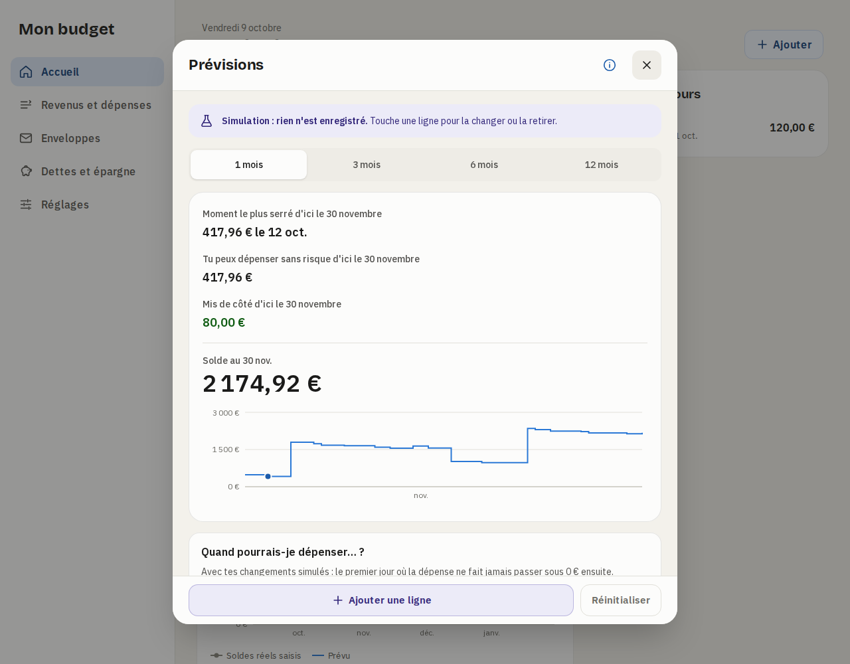Click the Solde au 30 nov. label
The height and width of the screenshot is (664, 850).
tap(237, 361)
